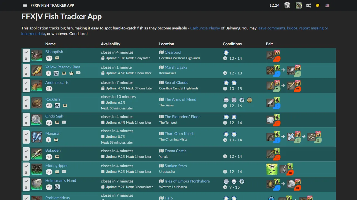Uncheck the Bishopfish tracking checkbox
The image size is (357, 200).
click(x=26, y=52)
